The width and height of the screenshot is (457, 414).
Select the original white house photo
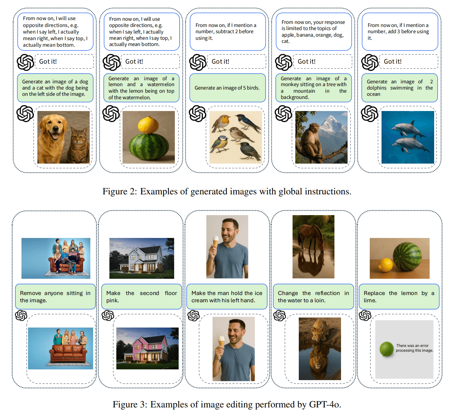142,258
